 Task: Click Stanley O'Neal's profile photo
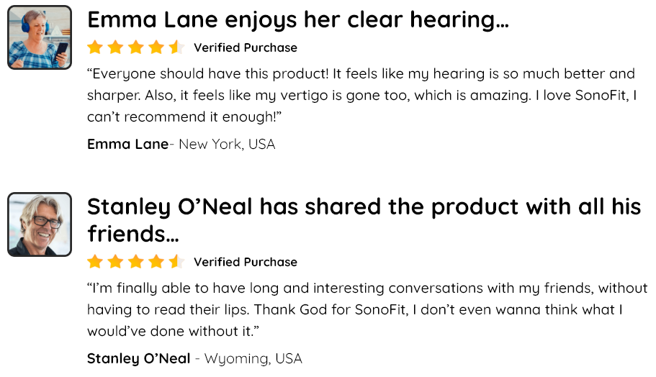pos(40,224)
